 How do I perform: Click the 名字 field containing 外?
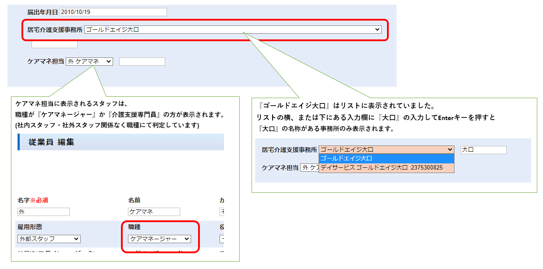(x=43, y=212)
